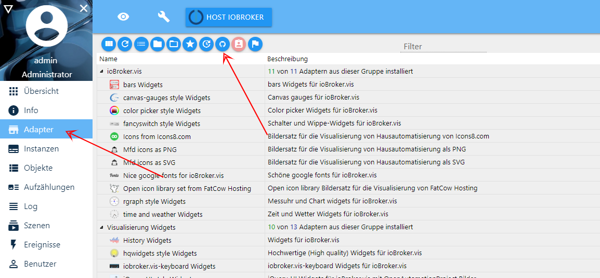Open Log in the sidebar
Screen dimensions: 600x278
(46, 206)
